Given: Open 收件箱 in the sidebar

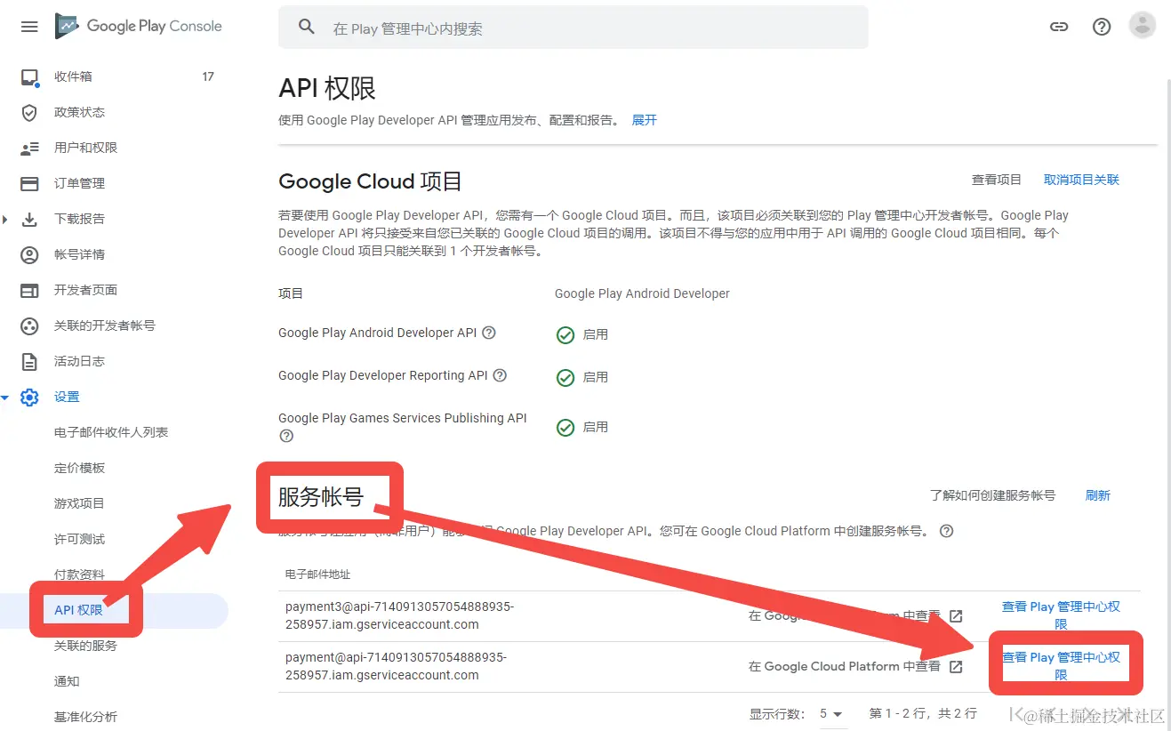Looking at the screenshot, I should pos(73,76).
